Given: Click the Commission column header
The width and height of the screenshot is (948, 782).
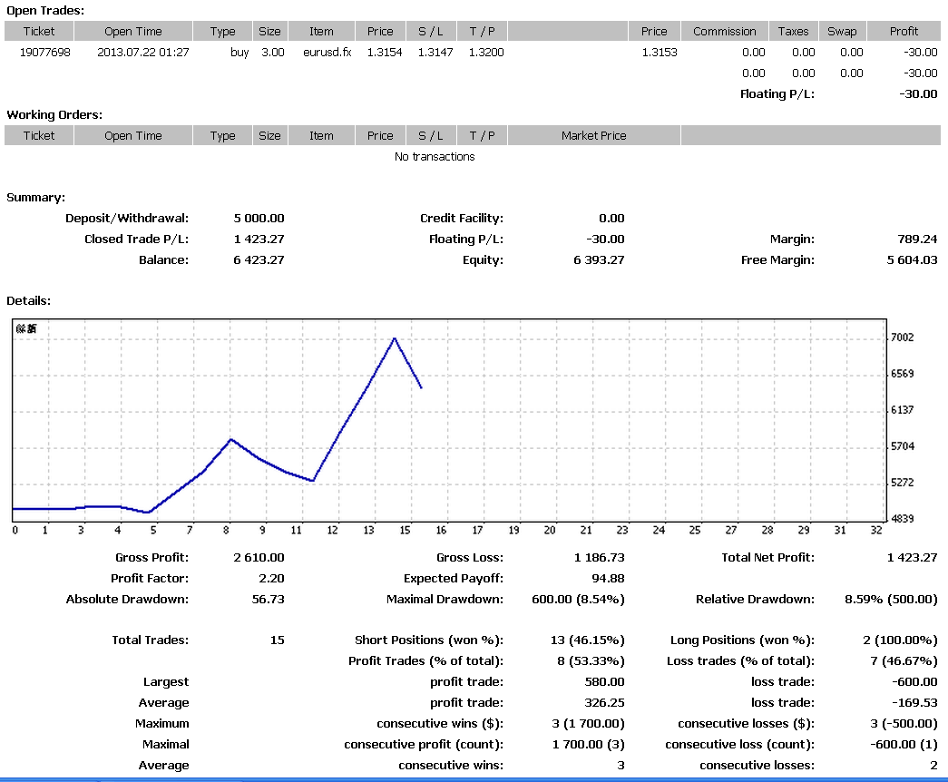Looking at the screenshot, I should click(x=724, y=32).
